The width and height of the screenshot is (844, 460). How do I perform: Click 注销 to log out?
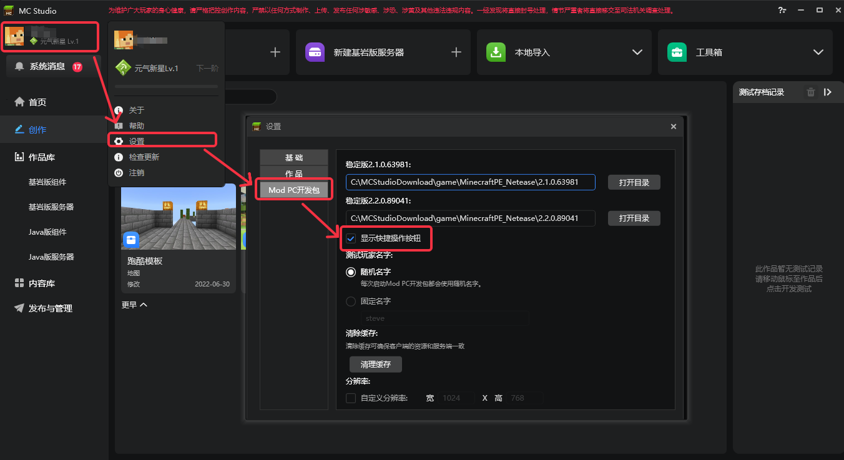tap(136, 173)
